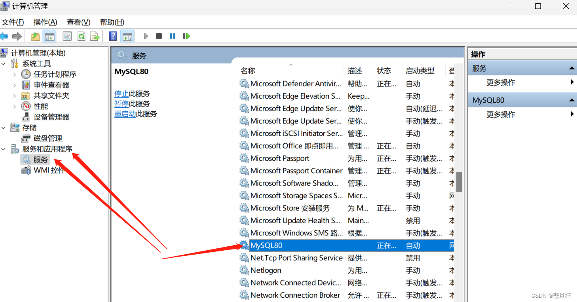Click the Restart service icon
Viewport: 577px width, 302px height.
pos(186,36)
